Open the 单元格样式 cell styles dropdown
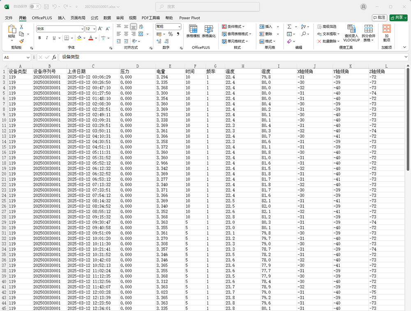This screenshot has height=311, width=411. point(235,41)
